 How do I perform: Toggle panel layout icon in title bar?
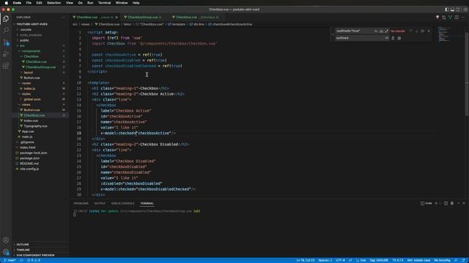[x=452, y=9]
